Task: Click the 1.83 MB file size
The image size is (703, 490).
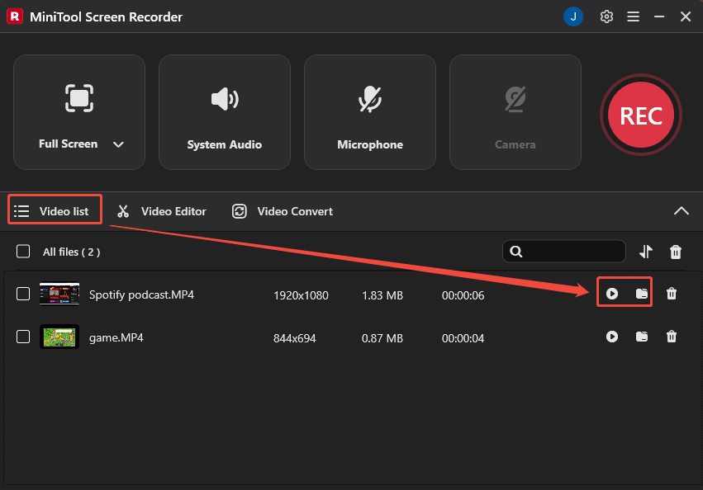Action: pyautogui.click(x=382, y=295)
